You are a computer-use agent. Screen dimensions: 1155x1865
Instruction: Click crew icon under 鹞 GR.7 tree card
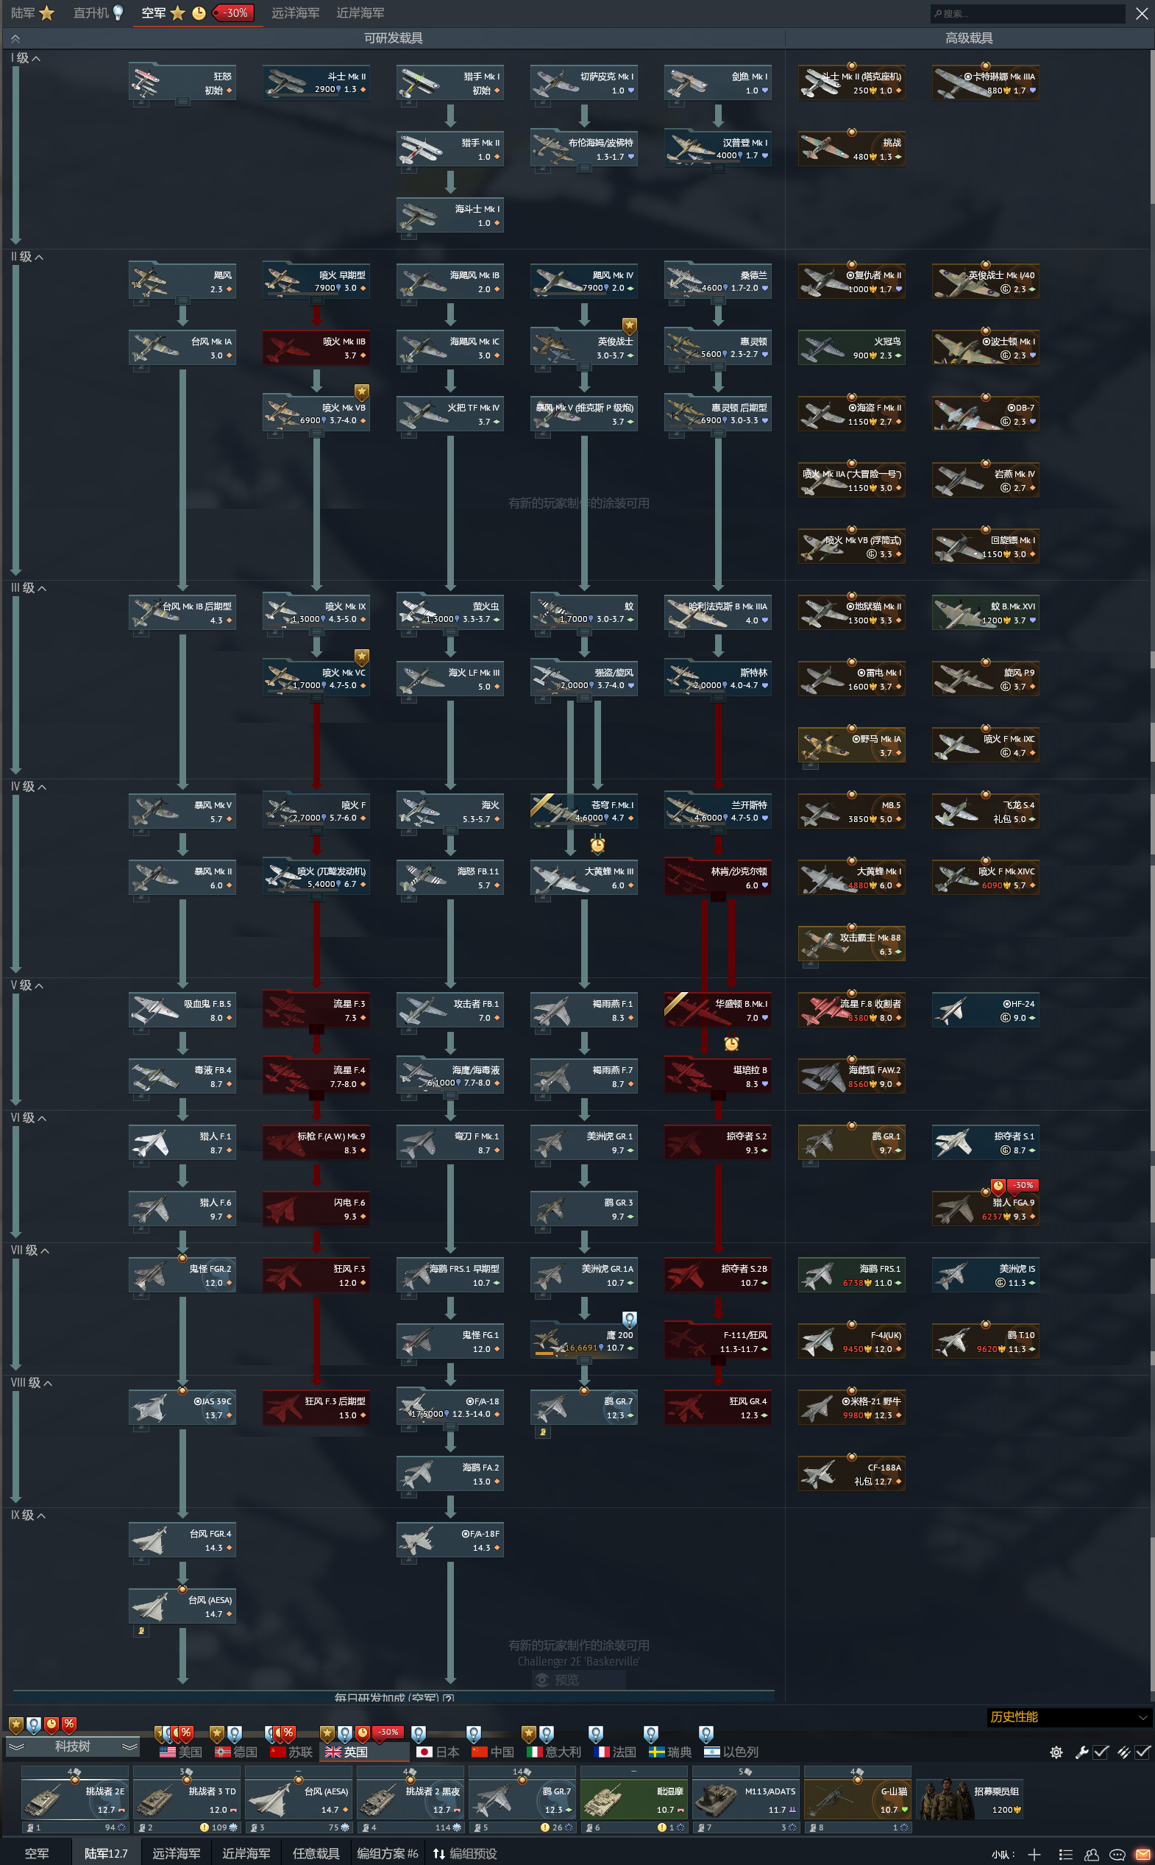pos(542,1432)
